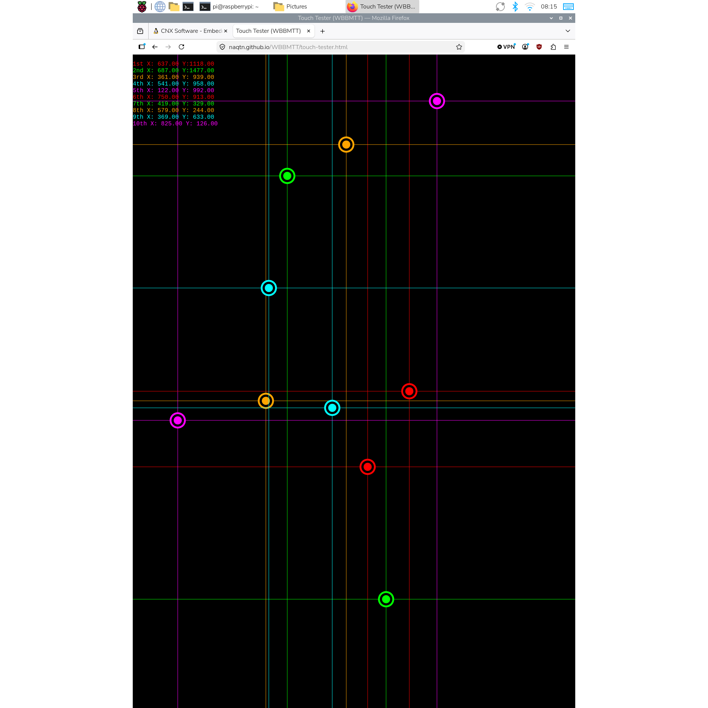Open the Firefox account menu
Screen dimensions: 708x708
click(x=525, y=47)
